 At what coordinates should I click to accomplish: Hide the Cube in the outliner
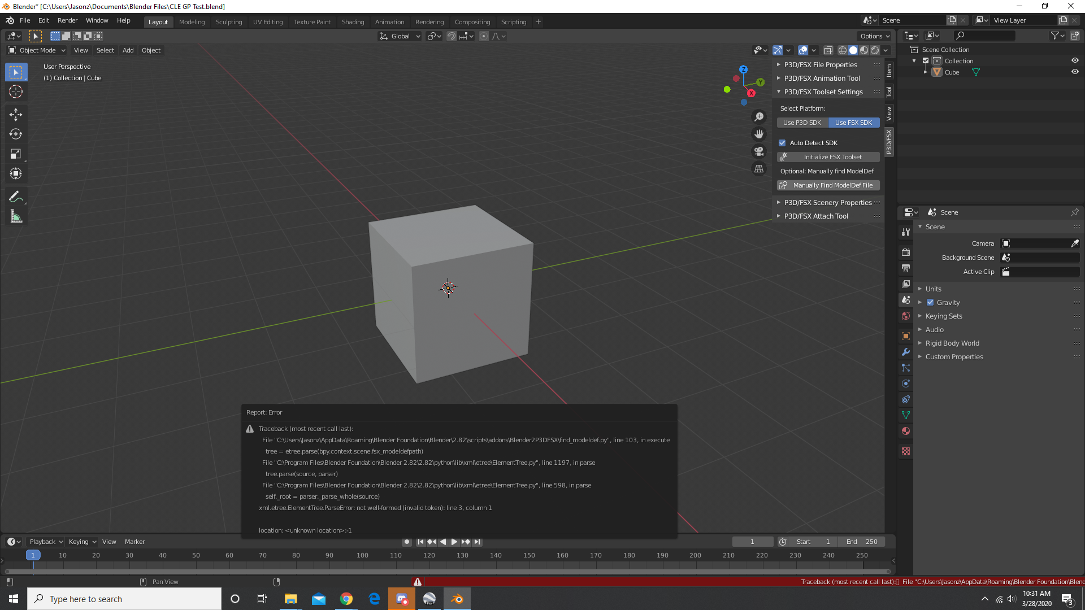click(1075, 72)
